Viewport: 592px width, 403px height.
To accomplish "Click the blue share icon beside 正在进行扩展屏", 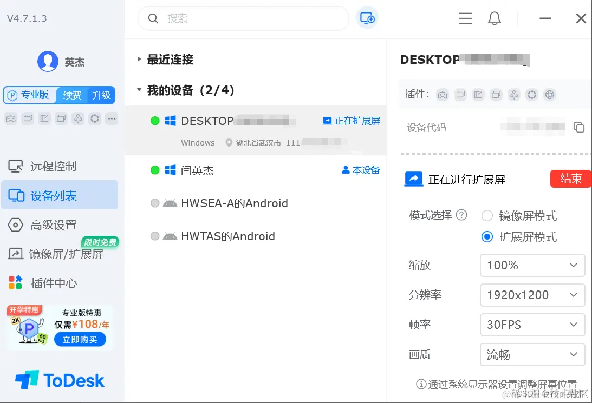I will (414, 179).
